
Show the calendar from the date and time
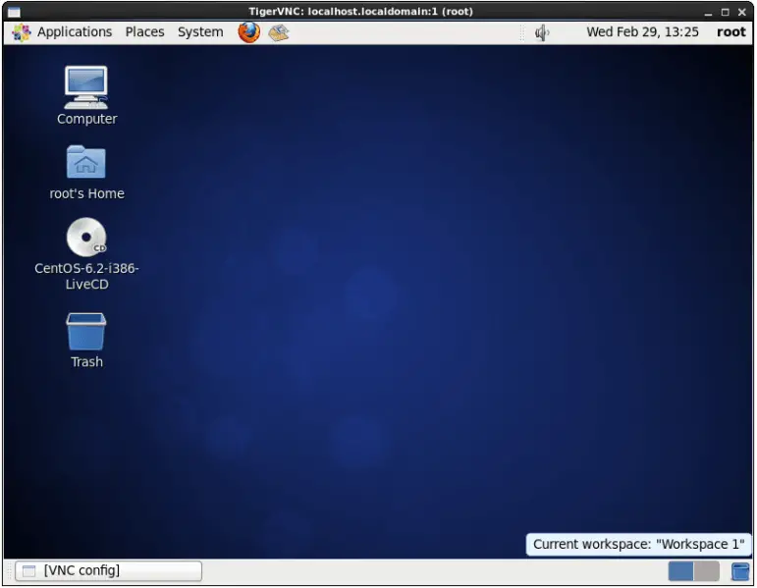(x=642, y=31)
